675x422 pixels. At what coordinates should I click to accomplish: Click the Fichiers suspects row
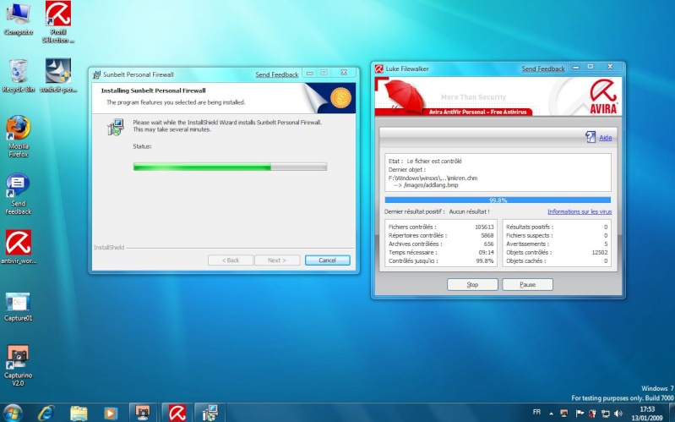point(557,236)
